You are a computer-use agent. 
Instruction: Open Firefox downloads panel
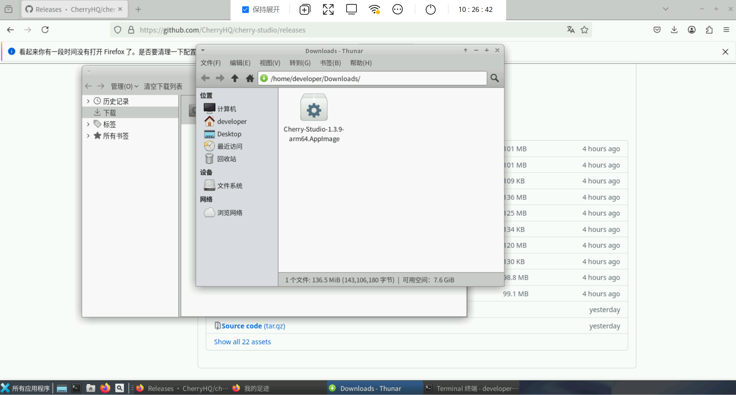point(674,30)
